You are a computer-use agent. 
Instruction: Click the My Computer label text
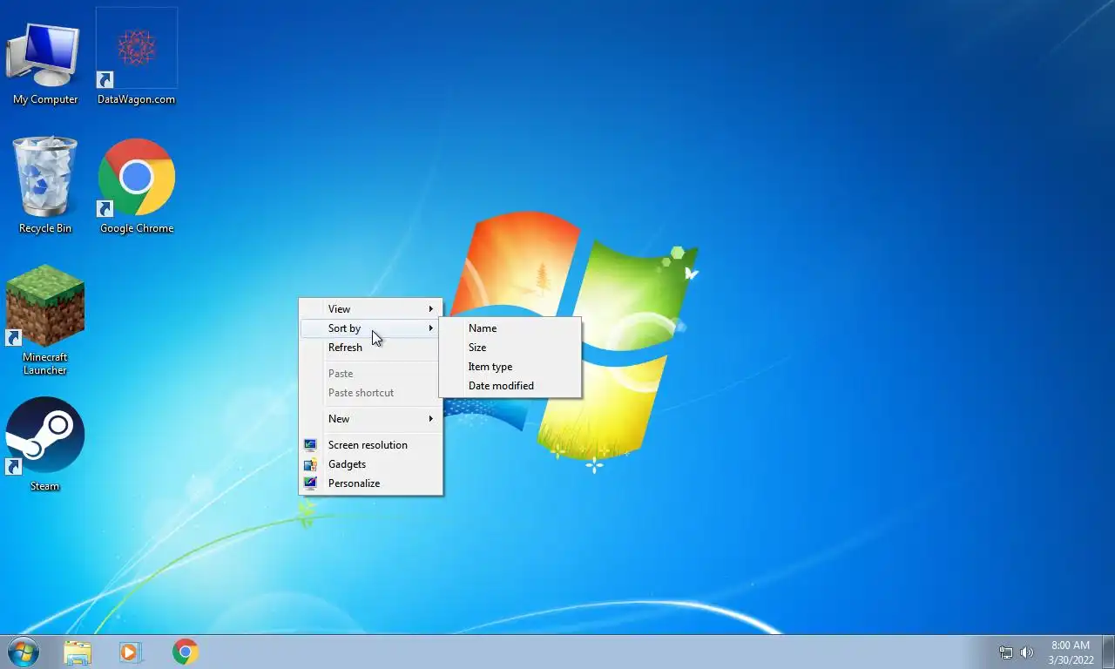point(45,99)
